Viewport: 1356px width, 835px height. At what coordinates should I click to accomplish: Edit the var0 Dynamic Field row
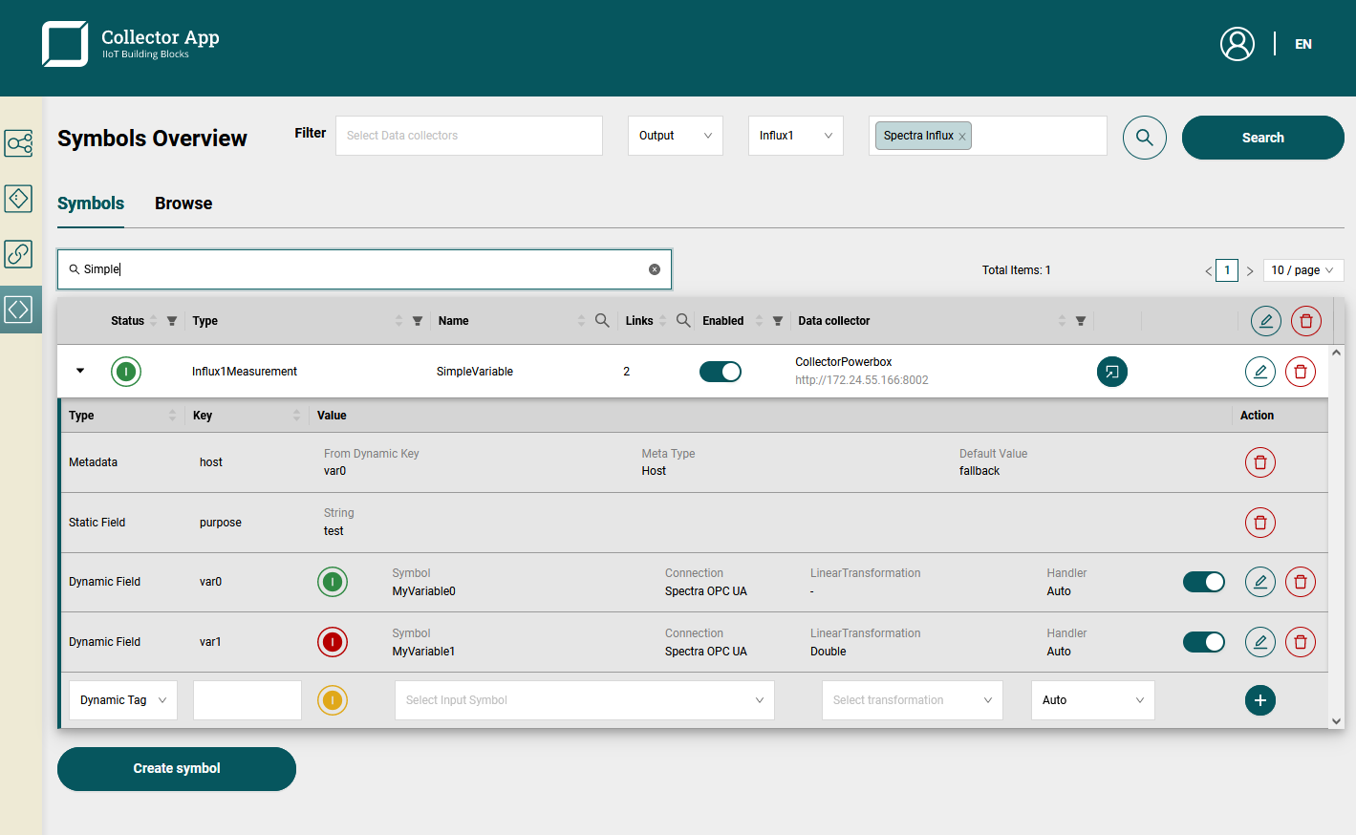1259,582
